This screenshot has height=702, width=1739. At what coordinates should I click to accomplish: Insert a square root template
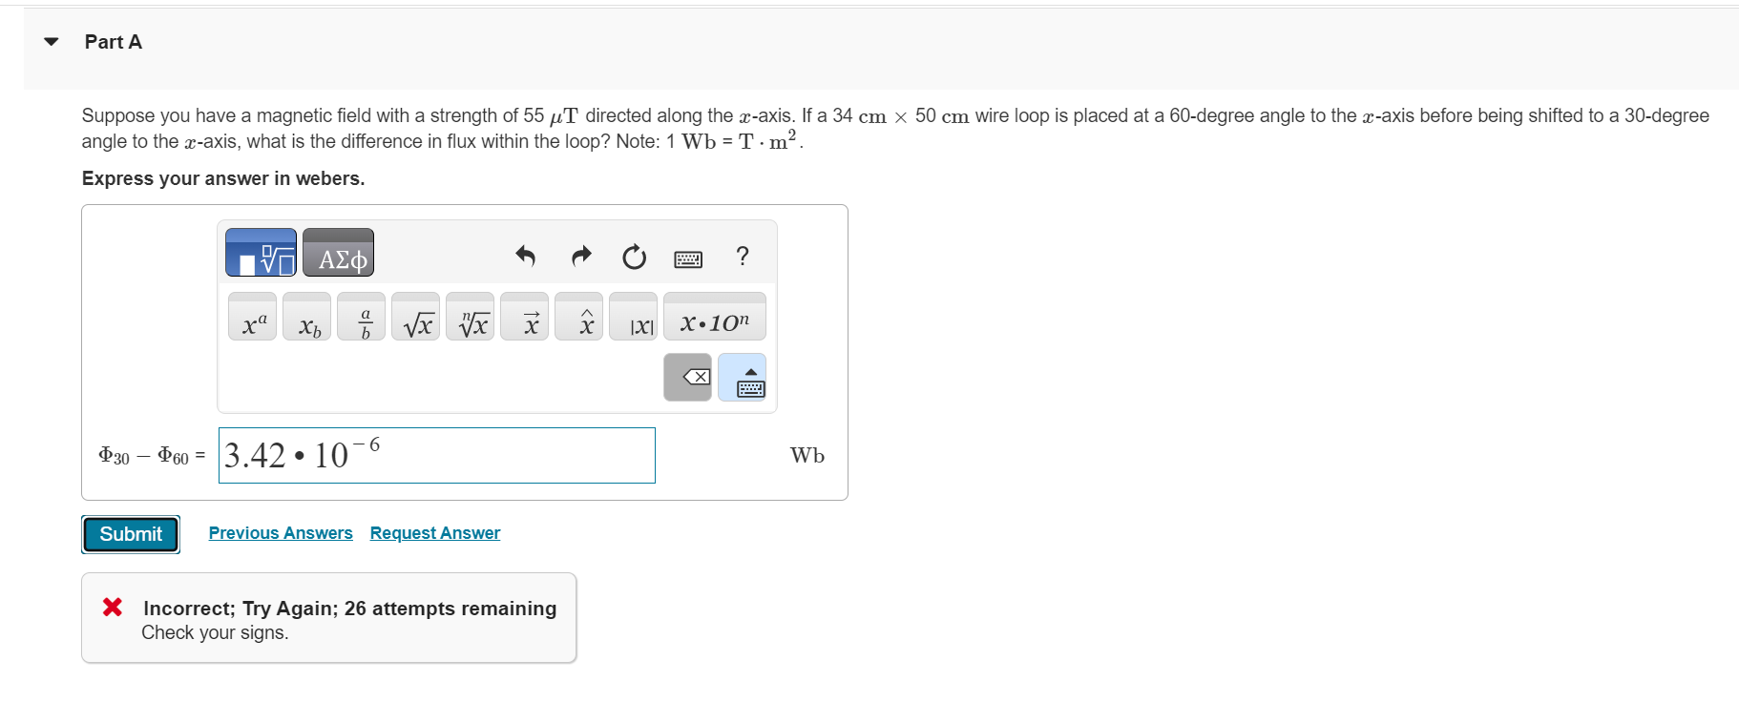coord(416,317)
